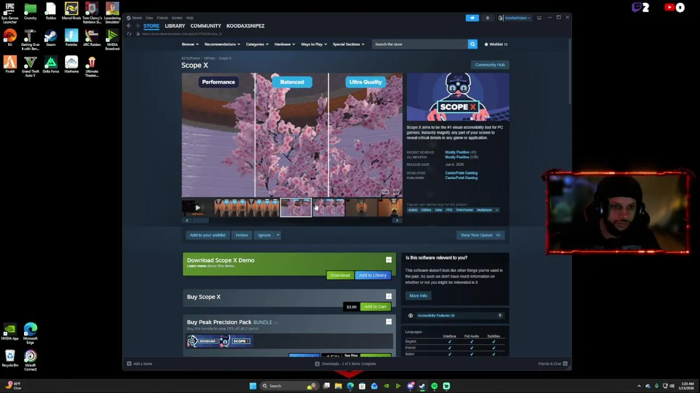Add Scope X to cart
Screen dimensions: 700x393
pos(375,307)
